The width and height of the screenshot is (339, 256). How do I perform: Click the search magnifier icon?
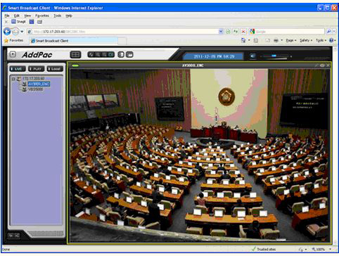click(x=329, y=32)
